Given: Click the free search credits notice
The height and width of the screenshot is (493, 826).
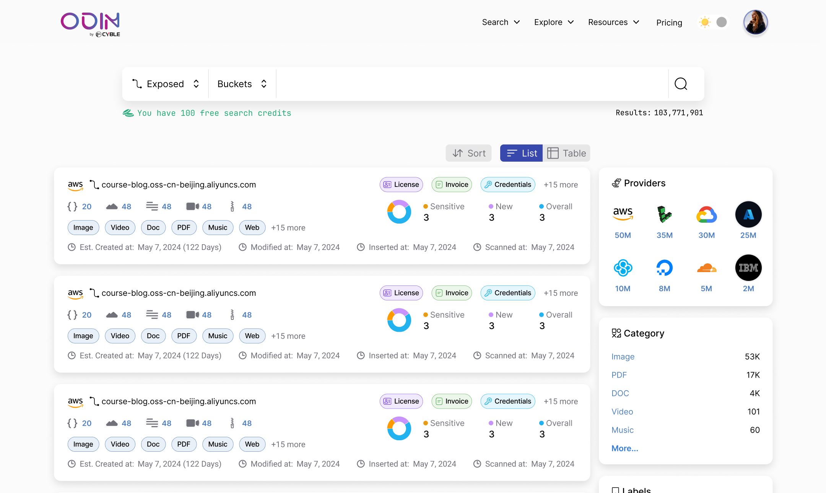Looking at the screenshot, I should coord(207,113).
